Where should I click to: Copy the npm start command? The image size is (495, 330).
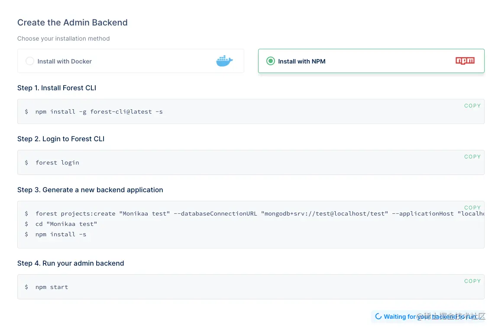[x=472, y=281]
